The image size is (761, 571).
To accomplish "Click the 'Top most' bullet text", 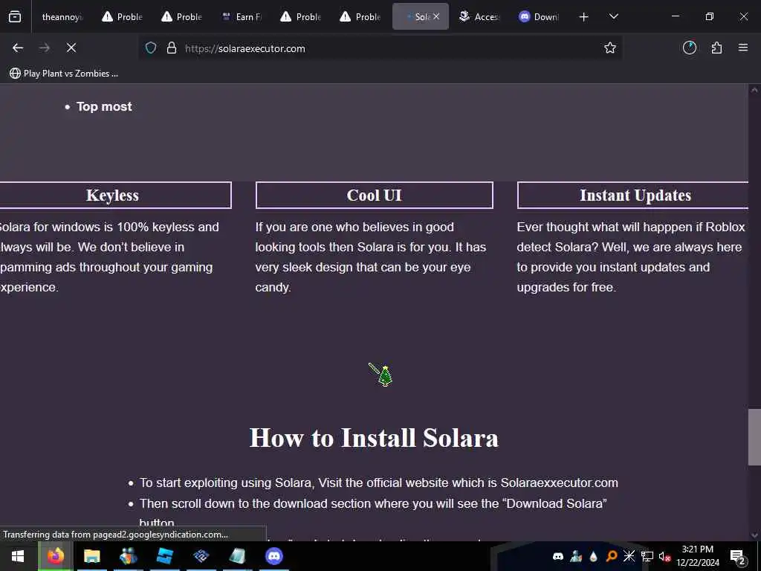I will (104, 107).
